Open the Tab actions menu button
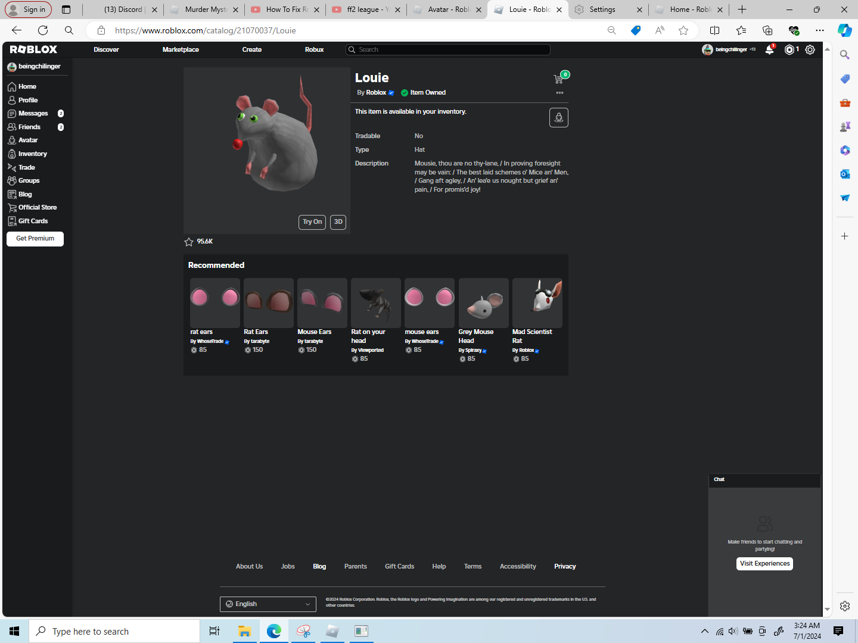 click(66, 10)
